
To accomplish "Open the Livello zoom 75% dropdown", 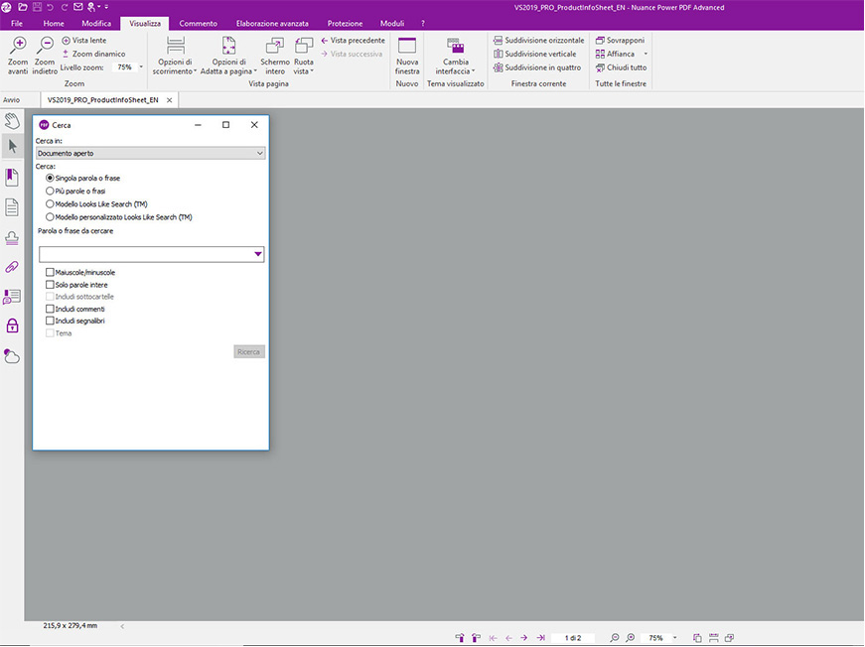I will click(x=129, y=67).
